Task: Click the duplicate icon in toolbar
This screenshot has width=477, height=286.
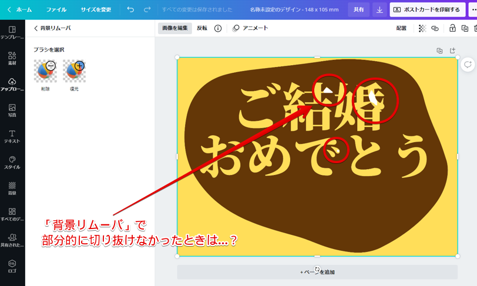Action: 465,28
